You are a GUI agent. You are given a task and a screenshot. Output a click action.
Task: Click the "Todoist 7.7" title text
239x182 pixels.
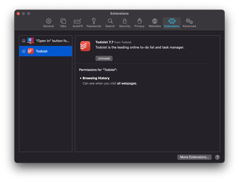(104, 42)
